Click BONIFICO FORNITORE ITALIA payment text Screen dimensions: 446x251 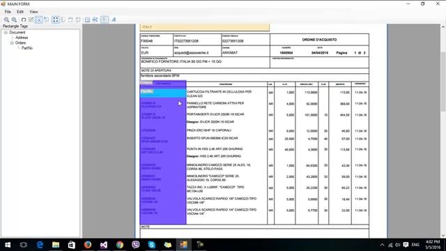pyautogui.click(x=181, y=61)
